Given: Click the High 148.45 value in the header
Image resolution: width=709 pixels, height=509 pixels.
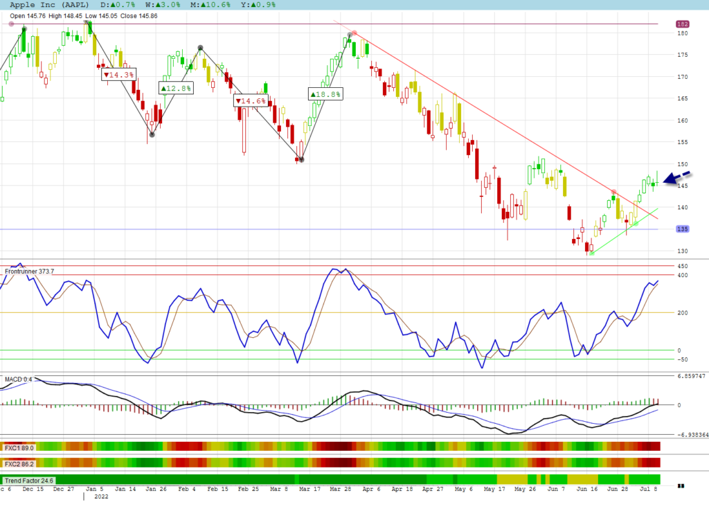Looking at the screenshot, I should pyautogui.click(x=65, y=16).
